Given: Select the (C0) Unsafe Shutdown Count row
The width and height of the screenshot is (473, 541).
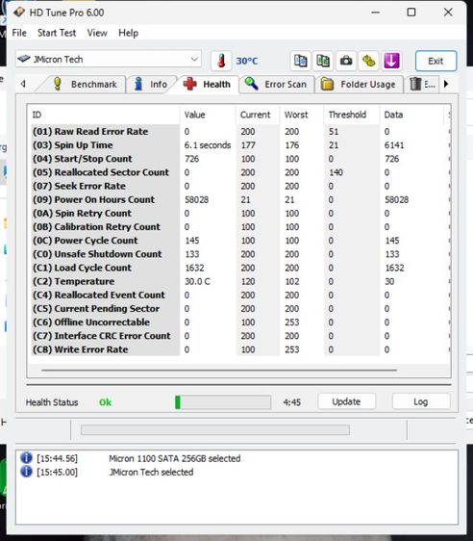Looking at the screenshot, I should [239, 254].
